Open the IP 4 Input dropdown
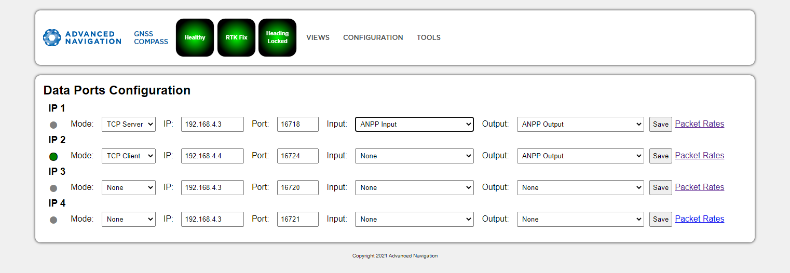 pos(414,219)
